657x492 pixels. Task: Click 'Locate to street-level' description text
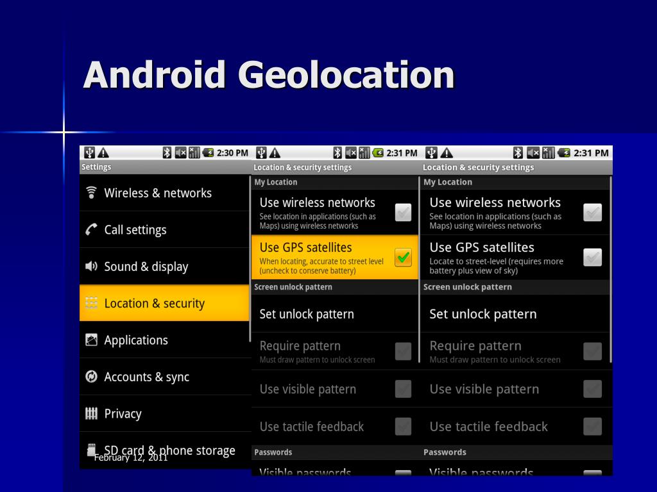click(496, 266)
